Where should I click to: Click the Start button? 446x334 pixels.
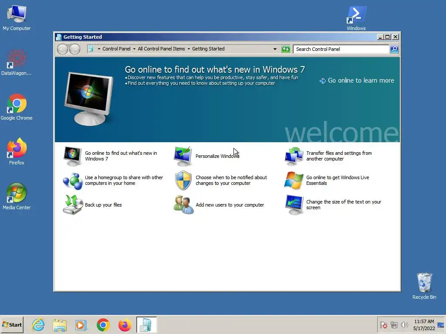[x=12, y=325]
